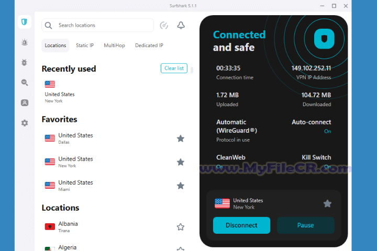Switch to the Dedicated IP tab

tap(149, 45)
